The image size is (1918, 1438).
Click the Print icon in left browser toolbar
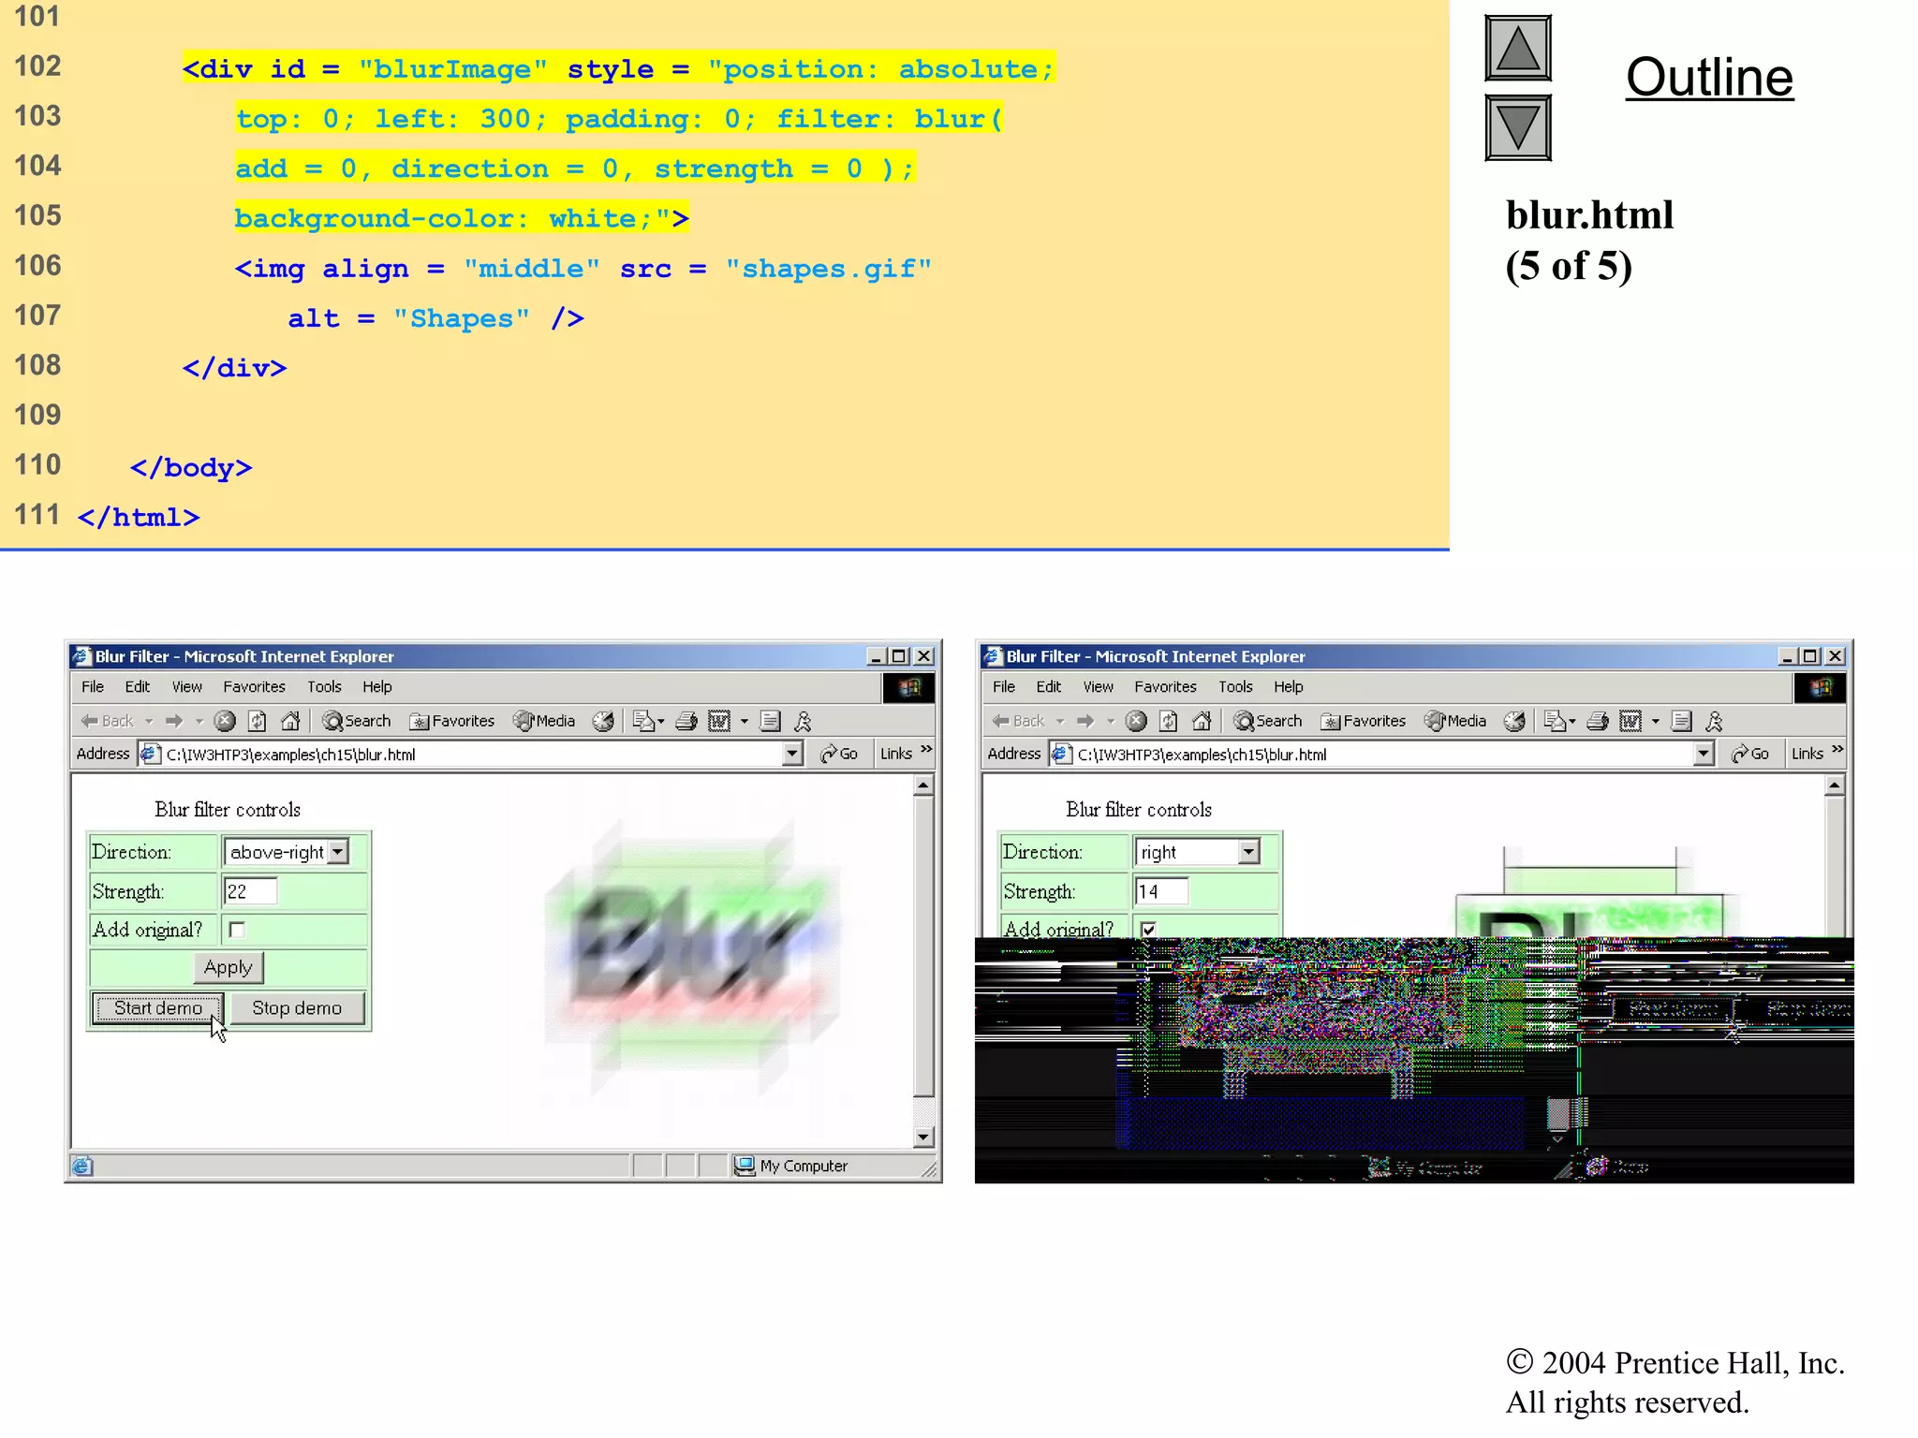click(686, 721)
